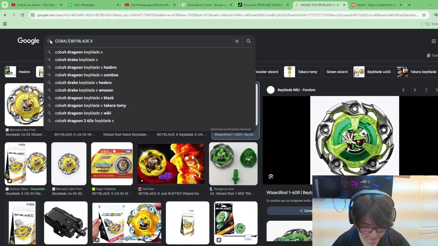This screenshot has height=246, width=438.
Task: Clear the search box with X
Action: coord(237,41)
